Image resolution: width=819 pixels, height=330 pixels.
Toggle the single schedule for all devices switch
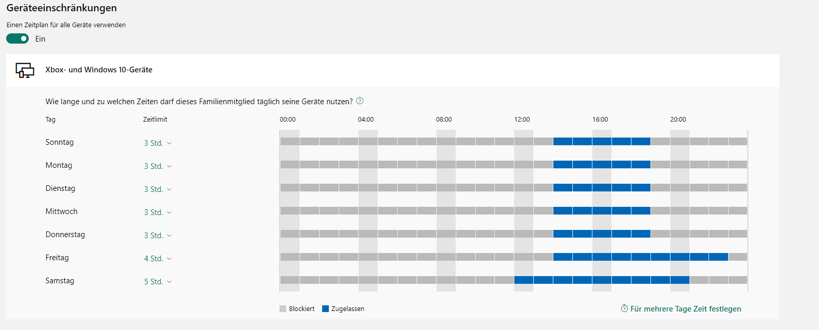click(x=17, y=38)
